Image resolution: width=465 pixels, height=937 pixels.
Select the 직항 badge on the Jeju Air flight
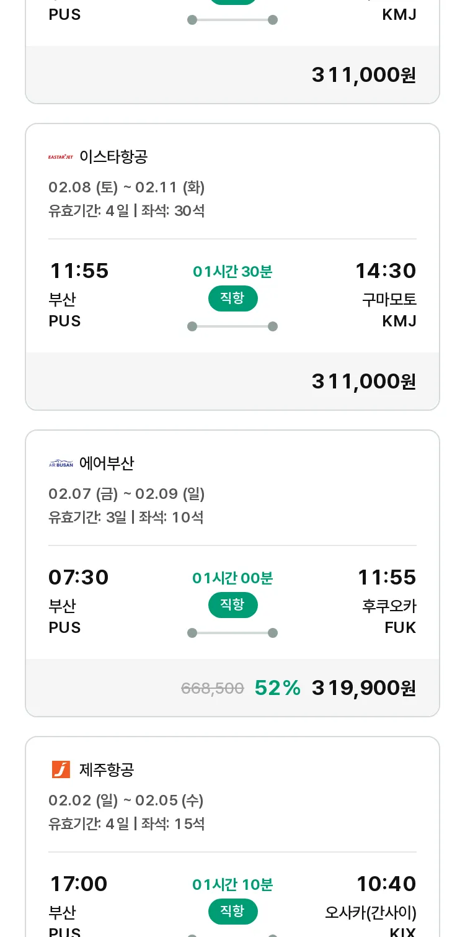coord(232,912)
